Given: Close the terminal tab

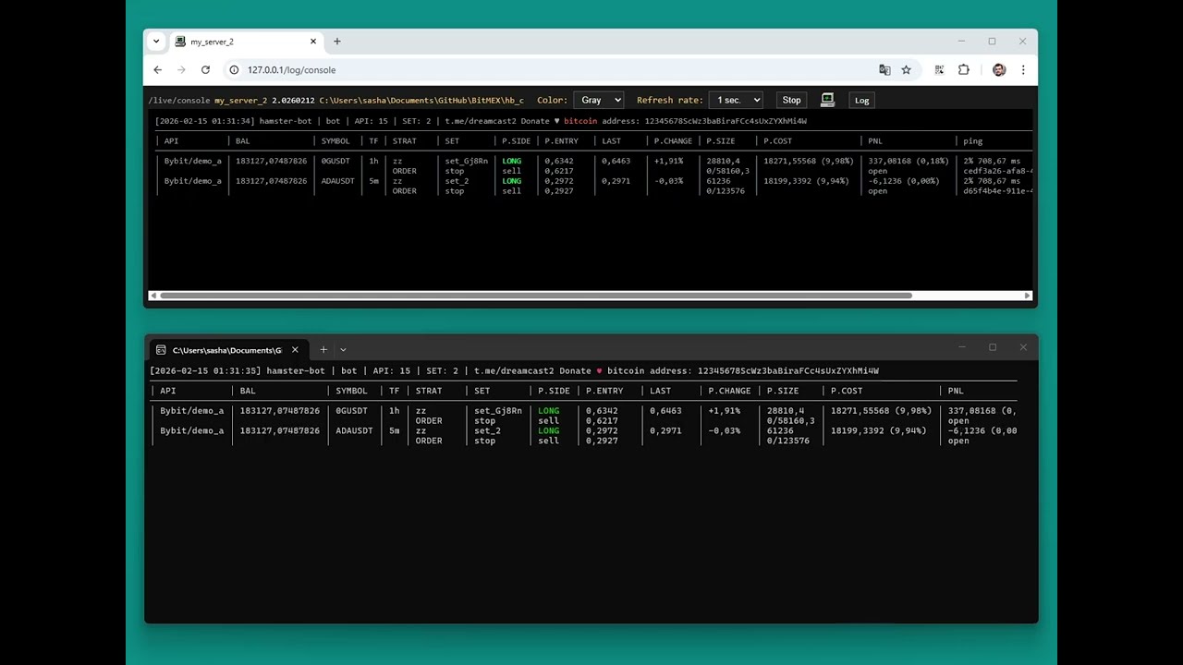Looking at the screenshot, I should point(295,350).
